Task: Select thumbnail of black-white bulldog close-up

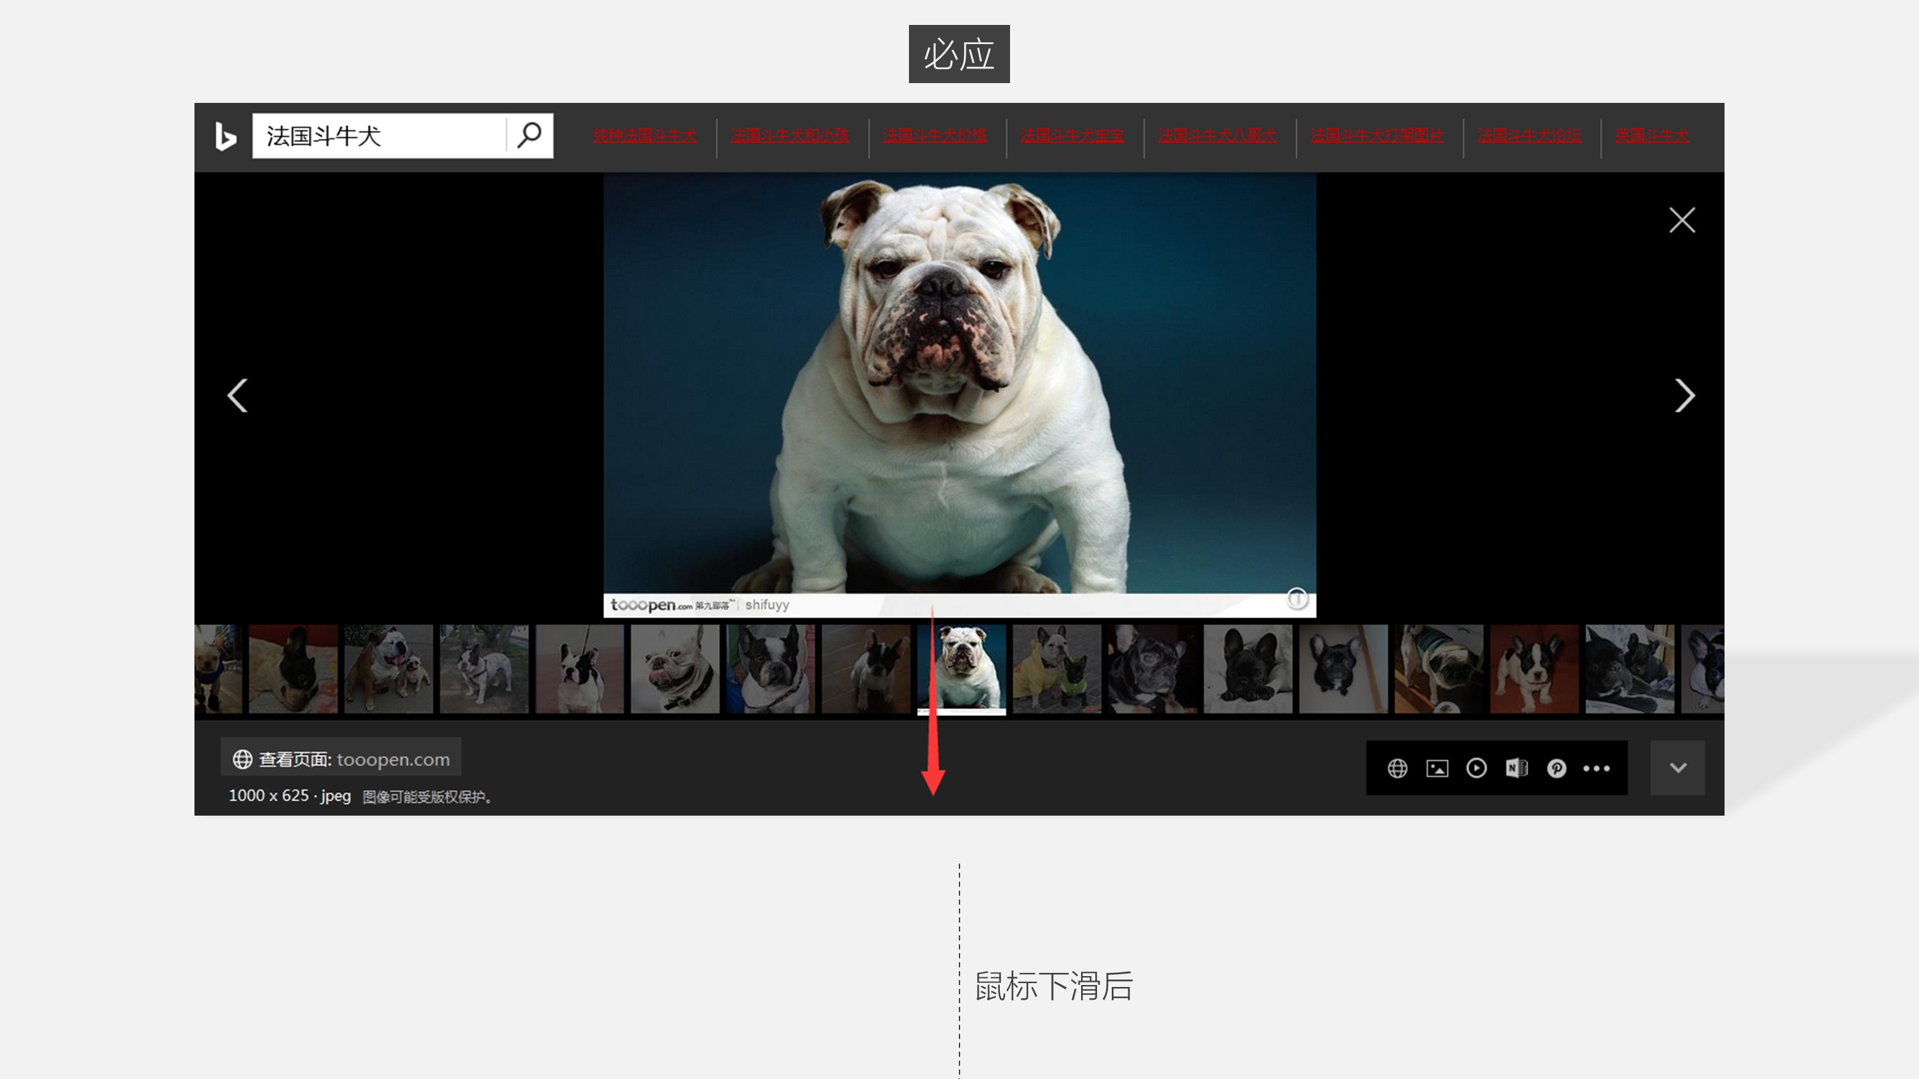Action: pyautogui.click(x=770, y=669)
